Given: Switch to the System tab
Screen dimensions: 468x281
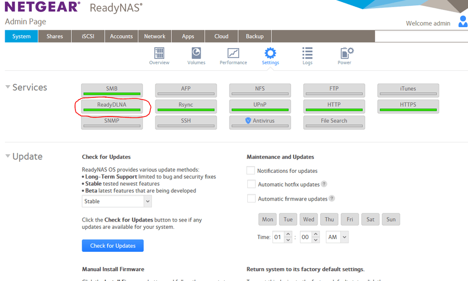Looking at the screenshot, I should pyautogui.click(x=21, y=36).
